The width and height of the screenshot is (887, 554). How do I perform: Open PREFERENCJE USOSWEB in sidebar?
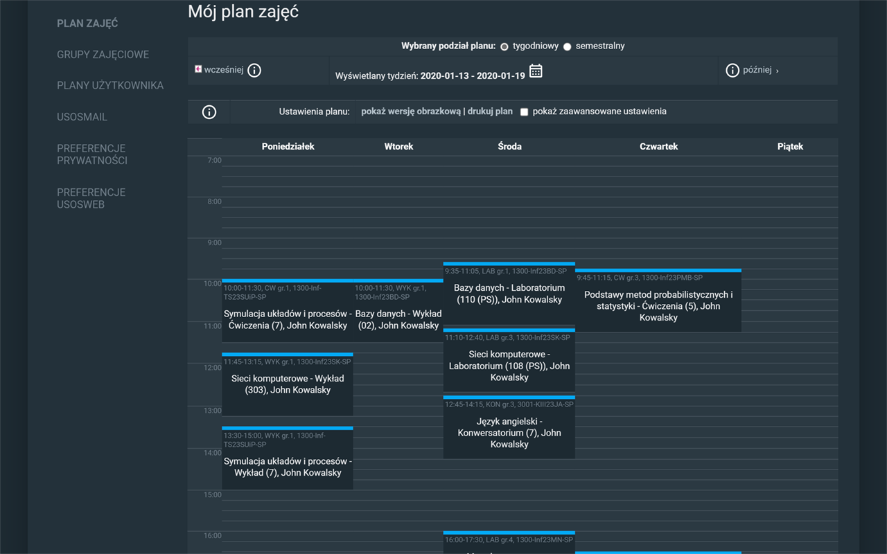91,198
